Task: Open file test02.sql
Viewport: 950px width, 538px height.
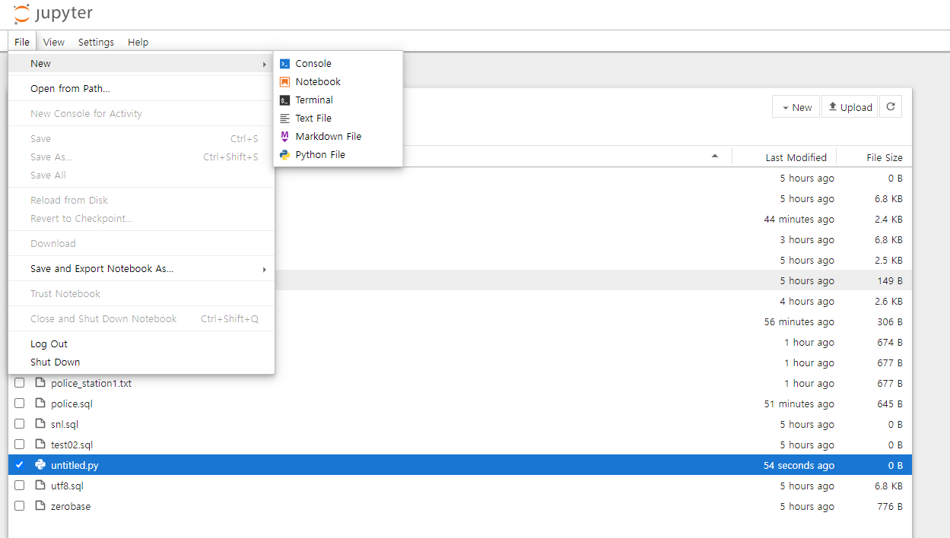Action: coord(71,445)
